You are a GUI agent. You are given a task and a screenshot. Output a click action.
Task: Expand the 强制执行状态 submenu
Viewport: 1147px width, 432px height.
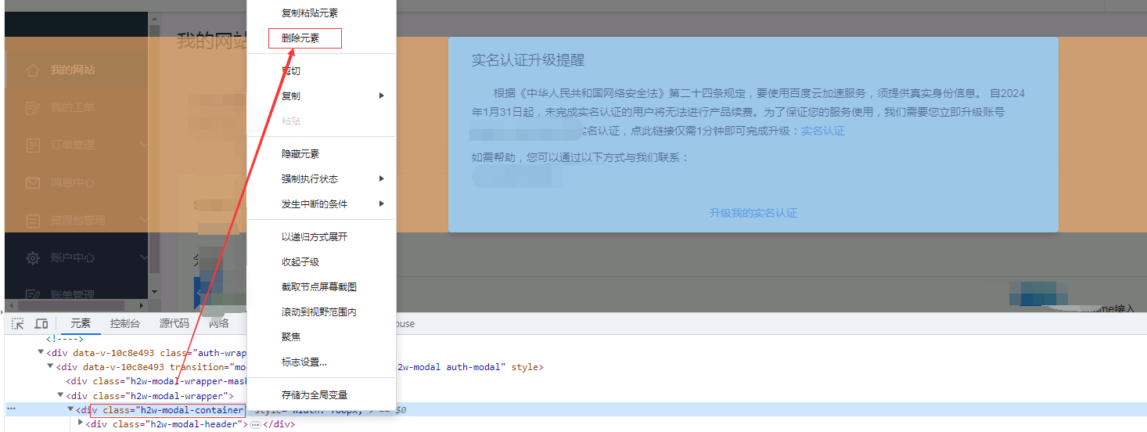coord(382,179)
